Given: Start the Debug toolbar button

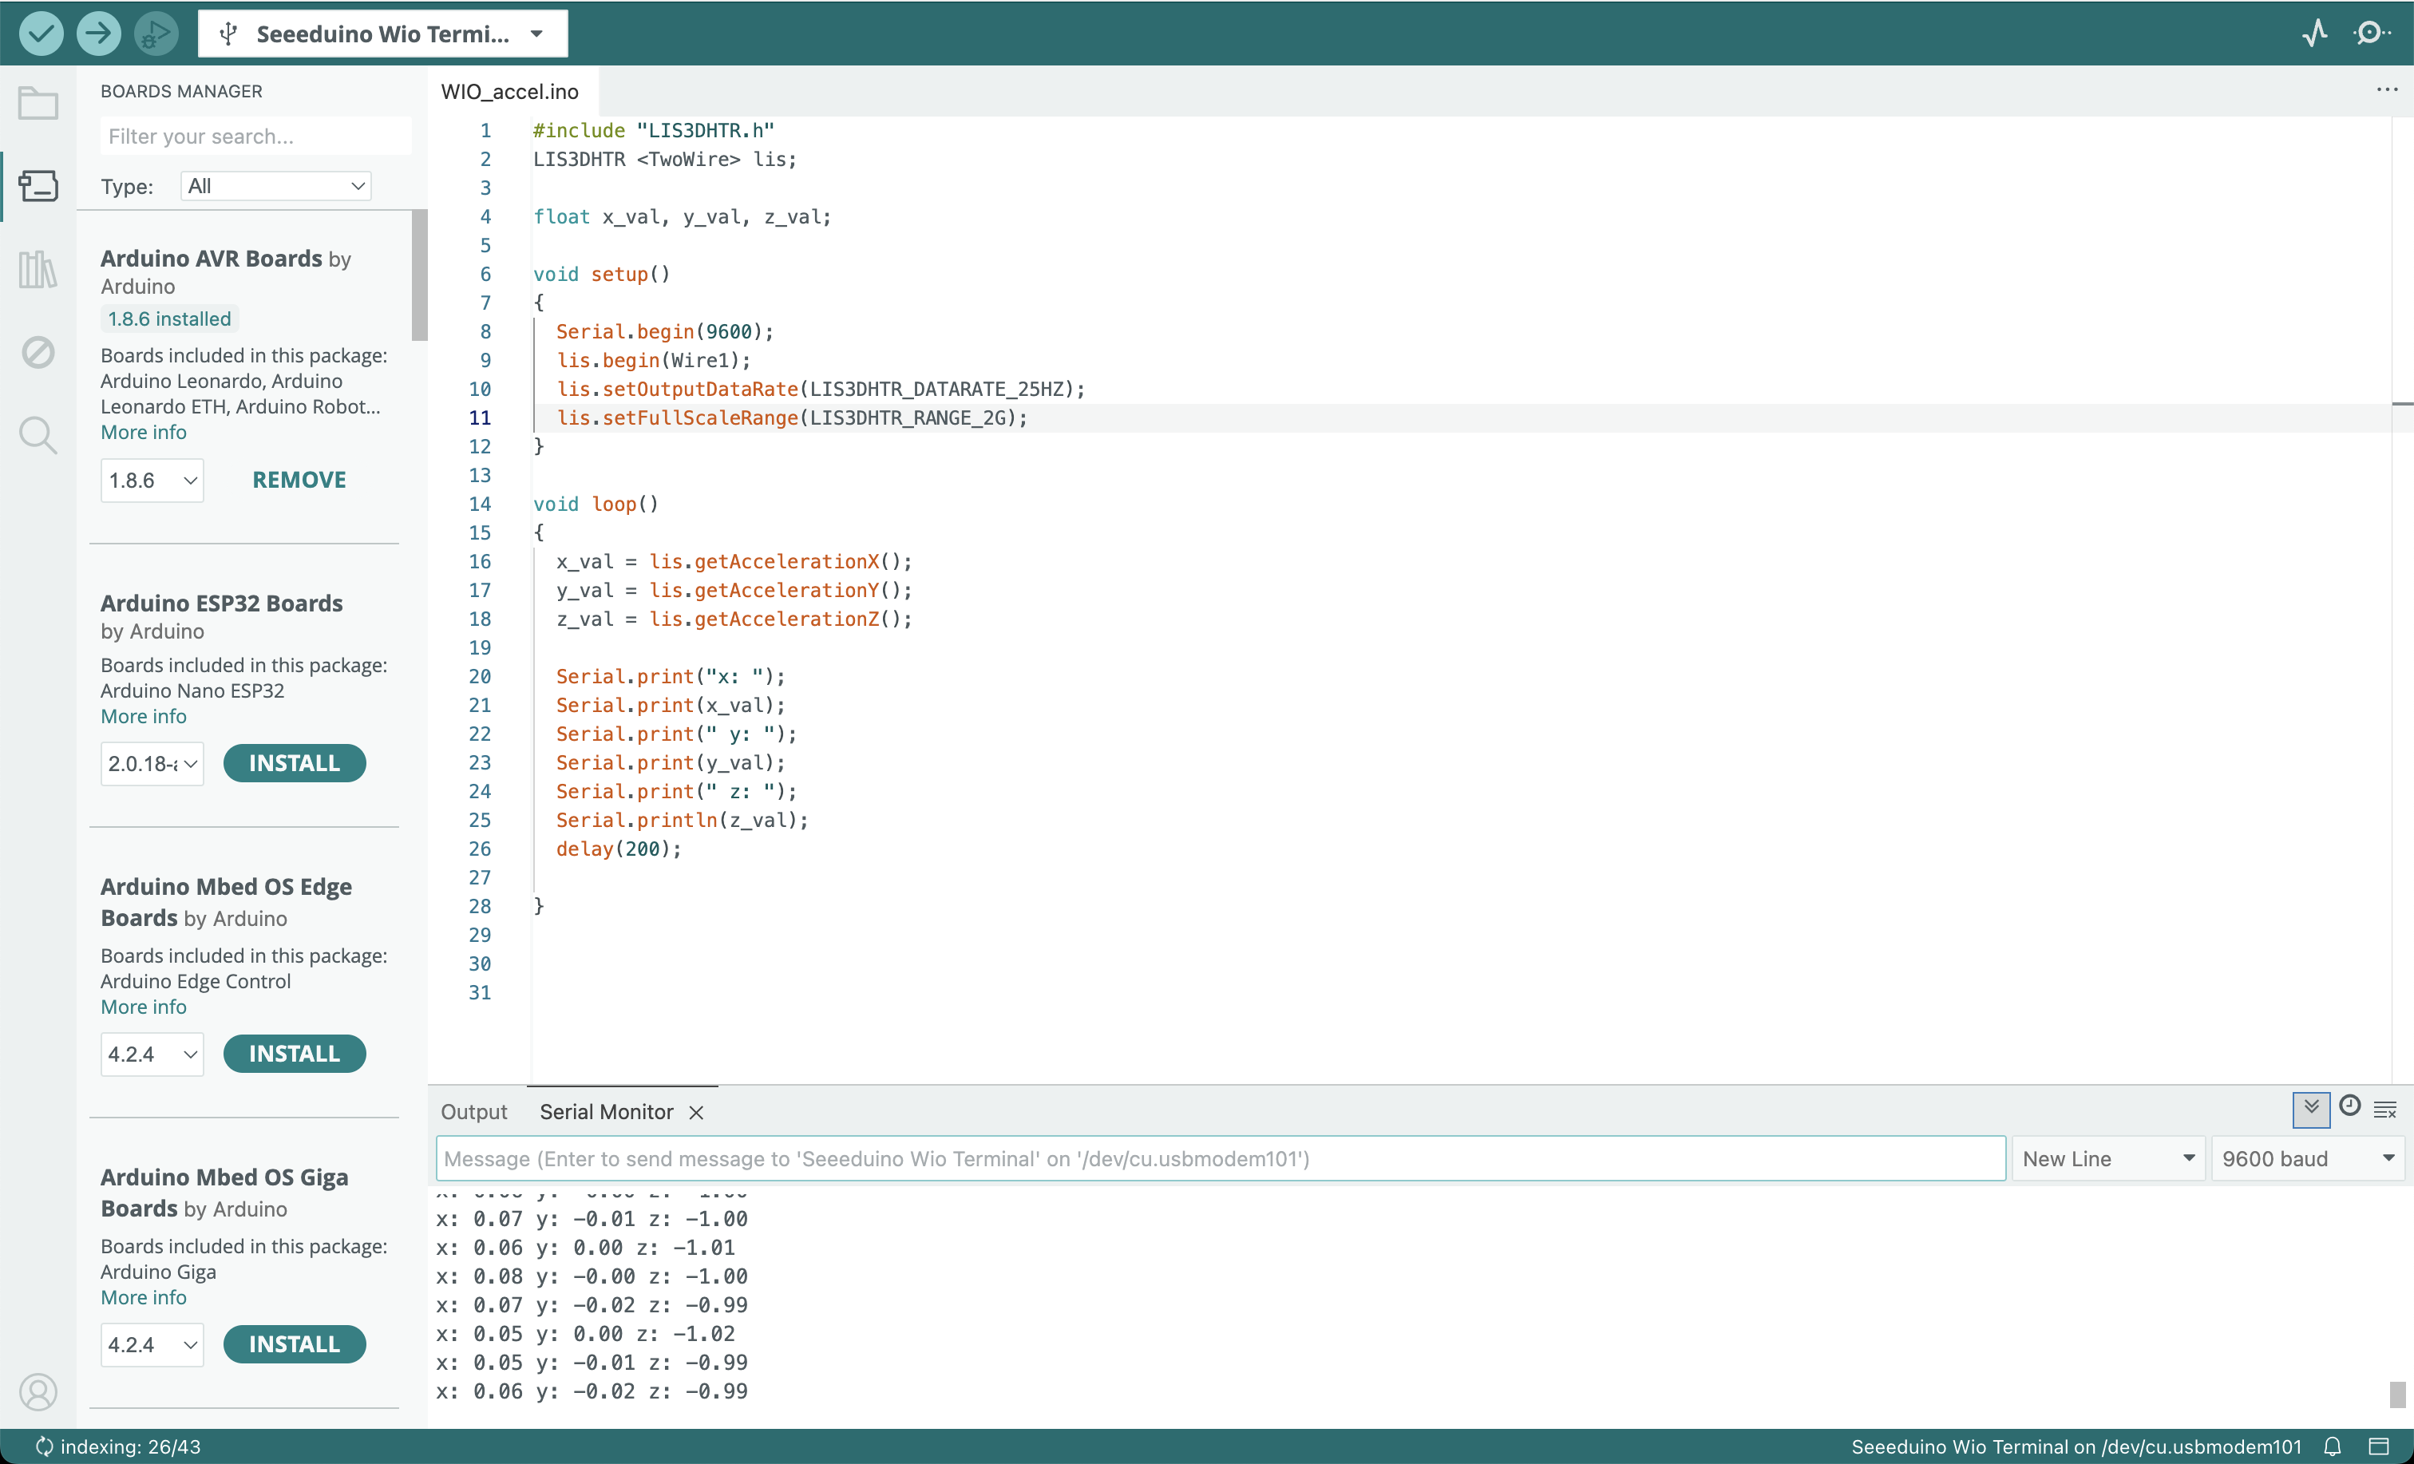Looking at the screenshot, I should tap(155, 34).
